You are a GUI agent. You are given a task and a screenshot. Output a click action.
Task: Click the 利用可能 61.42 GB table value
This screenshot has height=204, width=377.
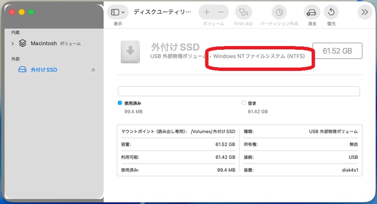(225, 157)
